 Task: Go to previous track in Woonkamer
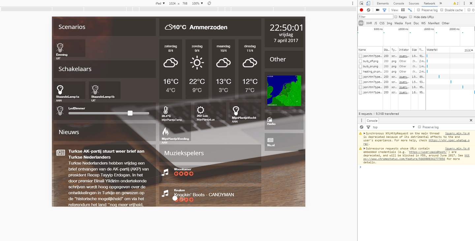(x=176, y=174)
